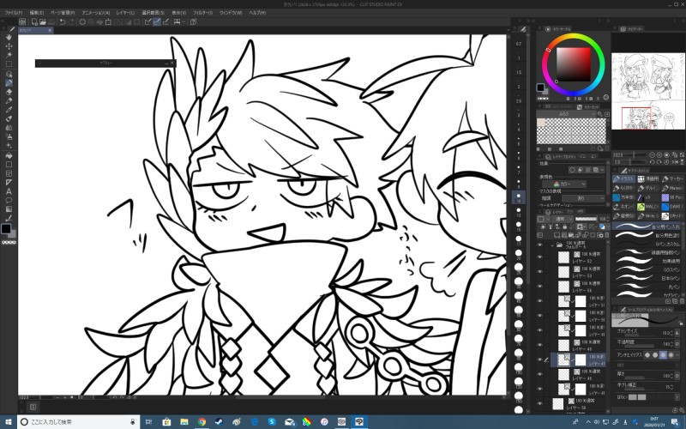Click the black main color swatch in tool palette
Viewport: 686px width, 429px height.
[x=6, y=228]
